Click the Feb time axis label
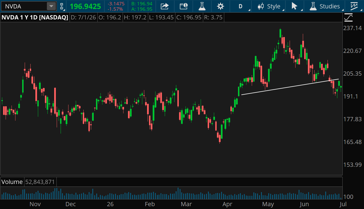The height and width of the screenshot is (209, 364). point(150,204)
